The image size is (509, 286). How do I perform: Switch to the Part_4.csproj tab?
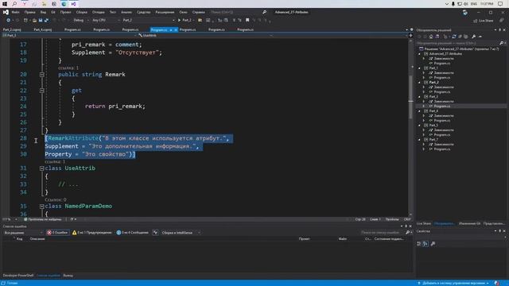point(42,29)
